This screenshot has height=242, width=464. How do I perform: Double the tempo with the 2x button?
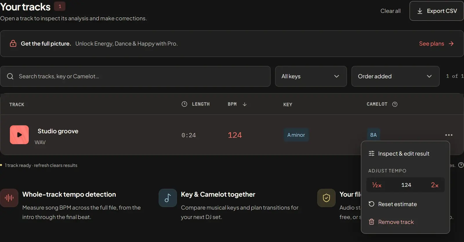[435, 185]
